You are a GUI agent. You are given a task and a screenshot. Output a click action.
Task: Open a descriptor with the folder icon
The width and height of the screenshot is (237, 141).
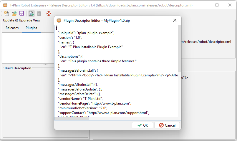[x=14, y=14]
